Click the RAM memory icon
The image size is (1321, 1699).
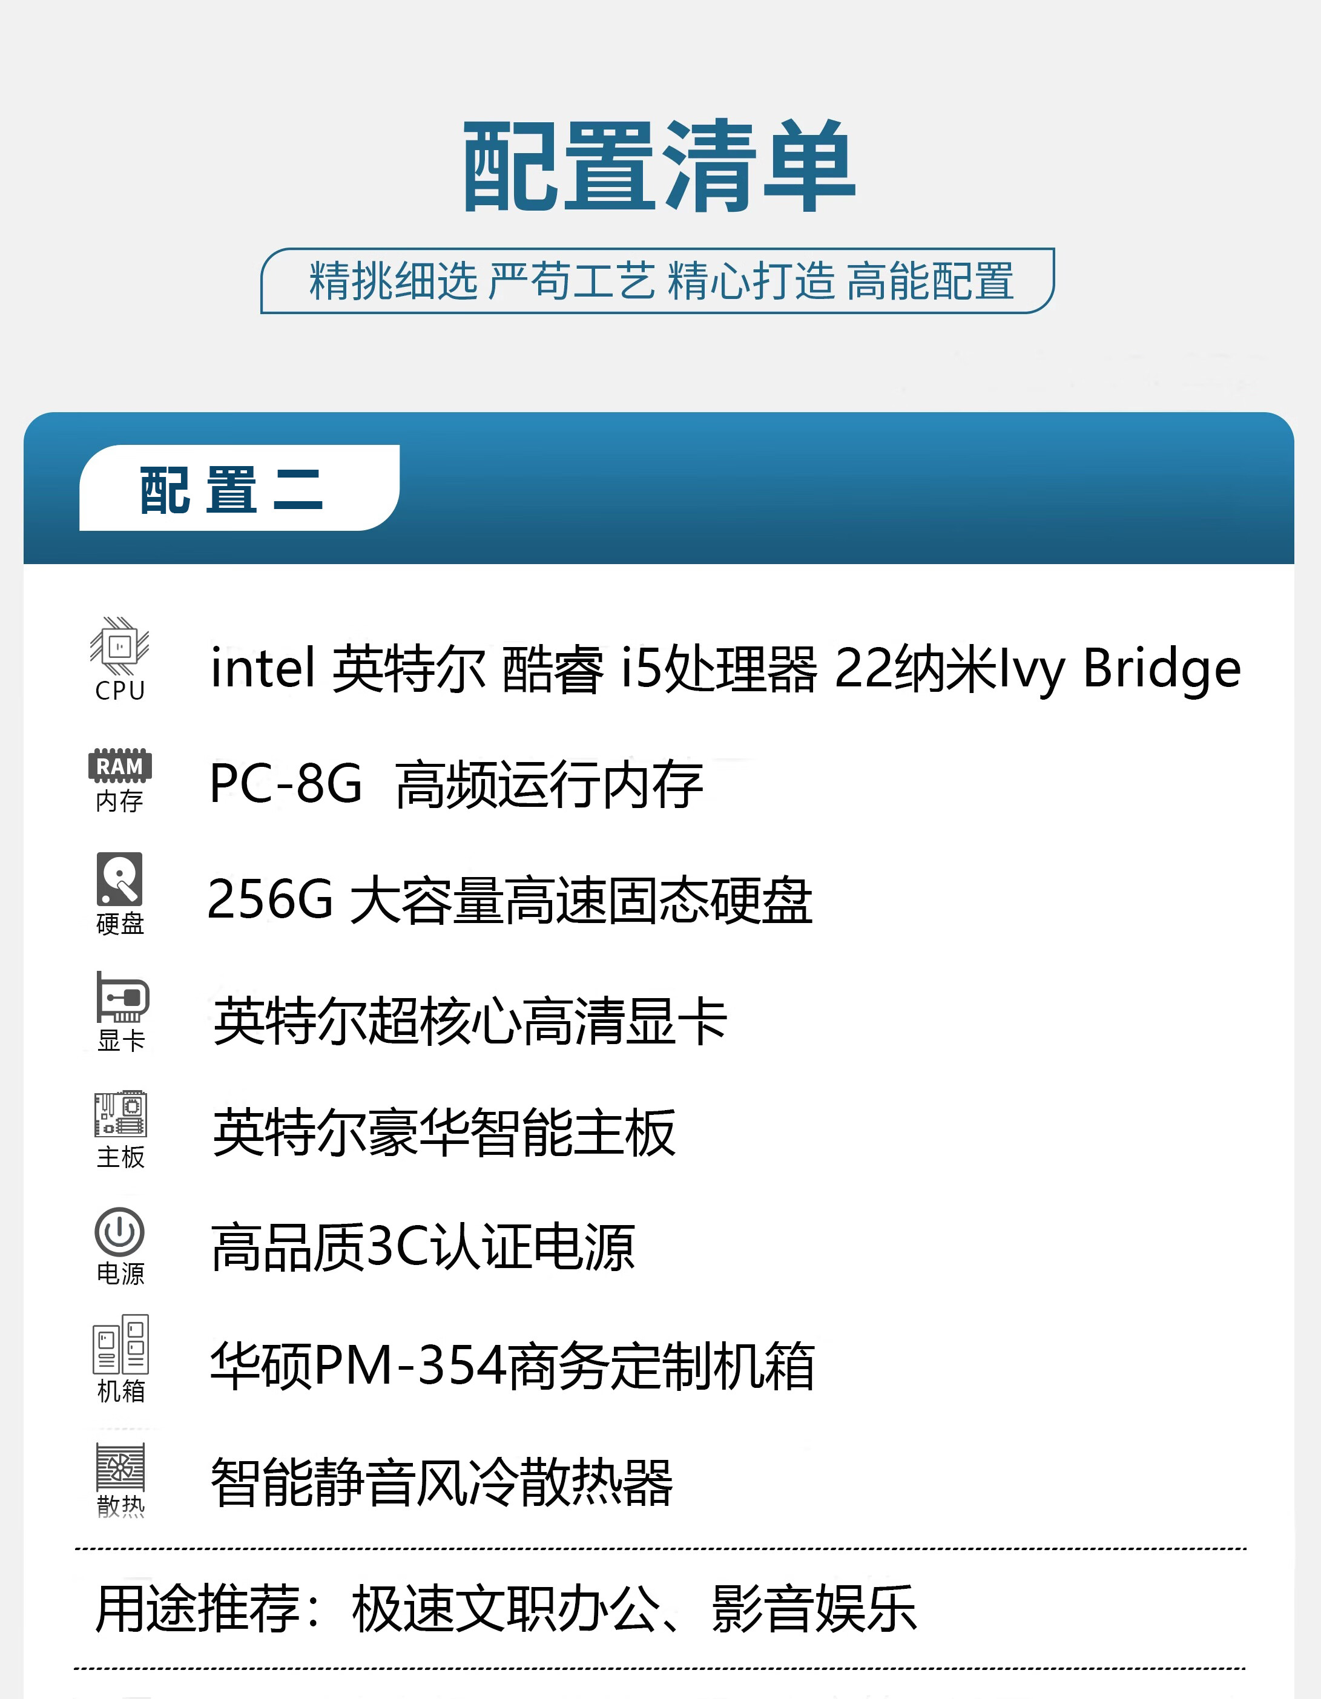click(x=120, y=766)
